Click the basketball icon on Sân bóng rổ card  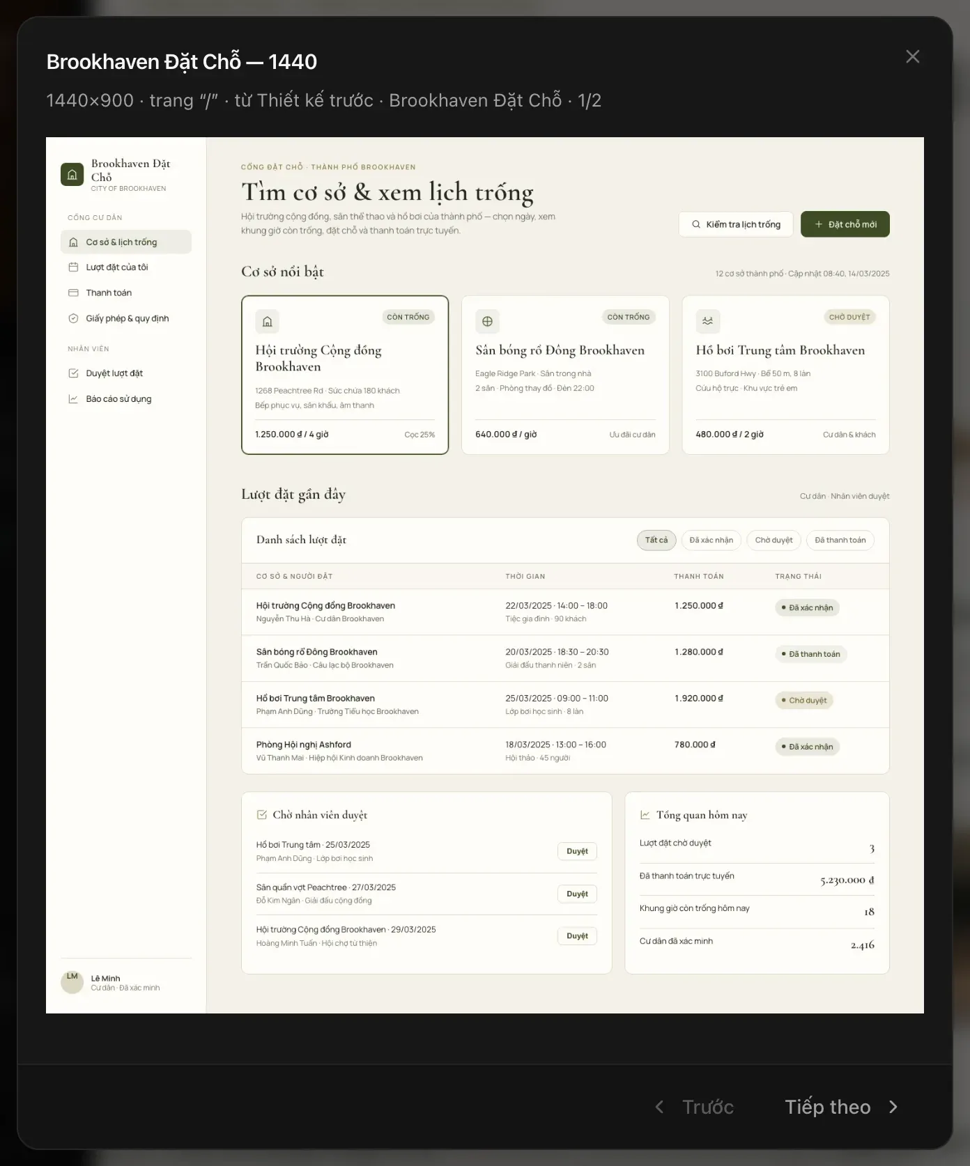coord(487,321)
